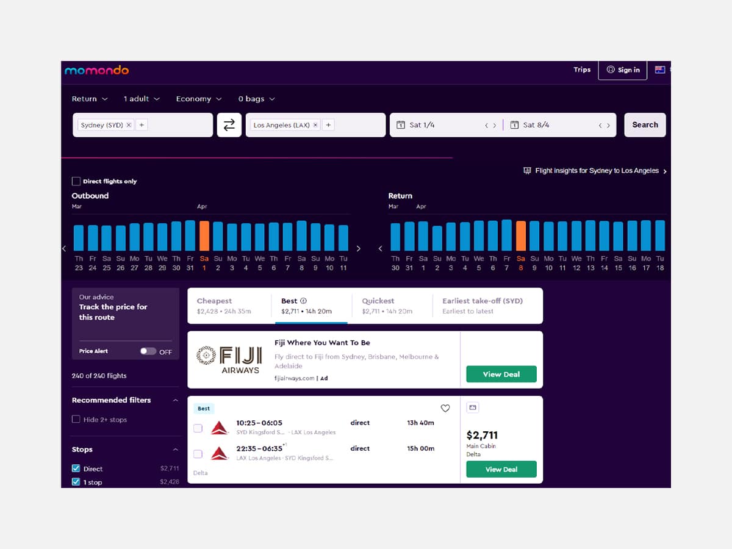
Task: Click View Deal on Fiji Airways ad
Action: pos(501,375)
